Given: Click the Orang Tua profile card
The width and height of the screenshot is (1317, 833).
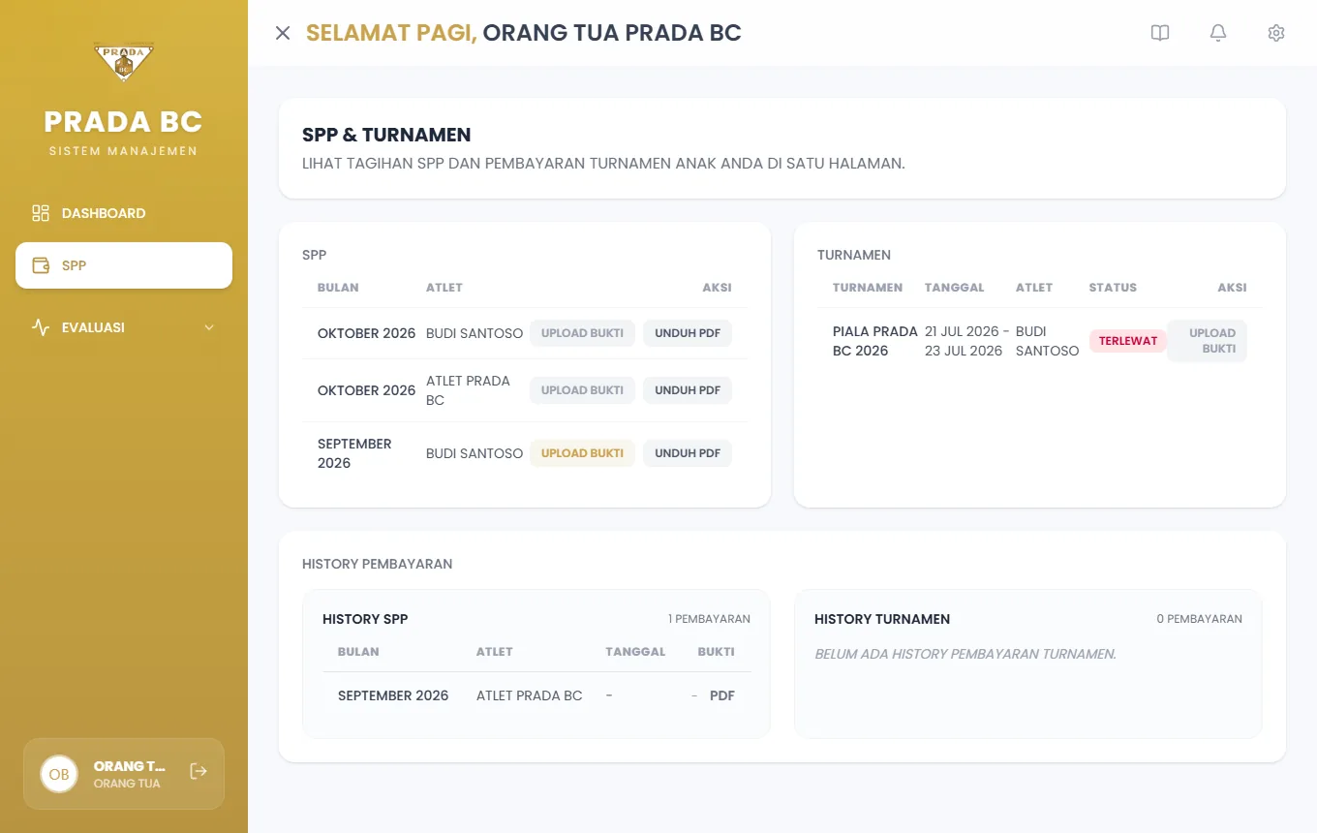Looking at the screenshot, I should (124, 774).
